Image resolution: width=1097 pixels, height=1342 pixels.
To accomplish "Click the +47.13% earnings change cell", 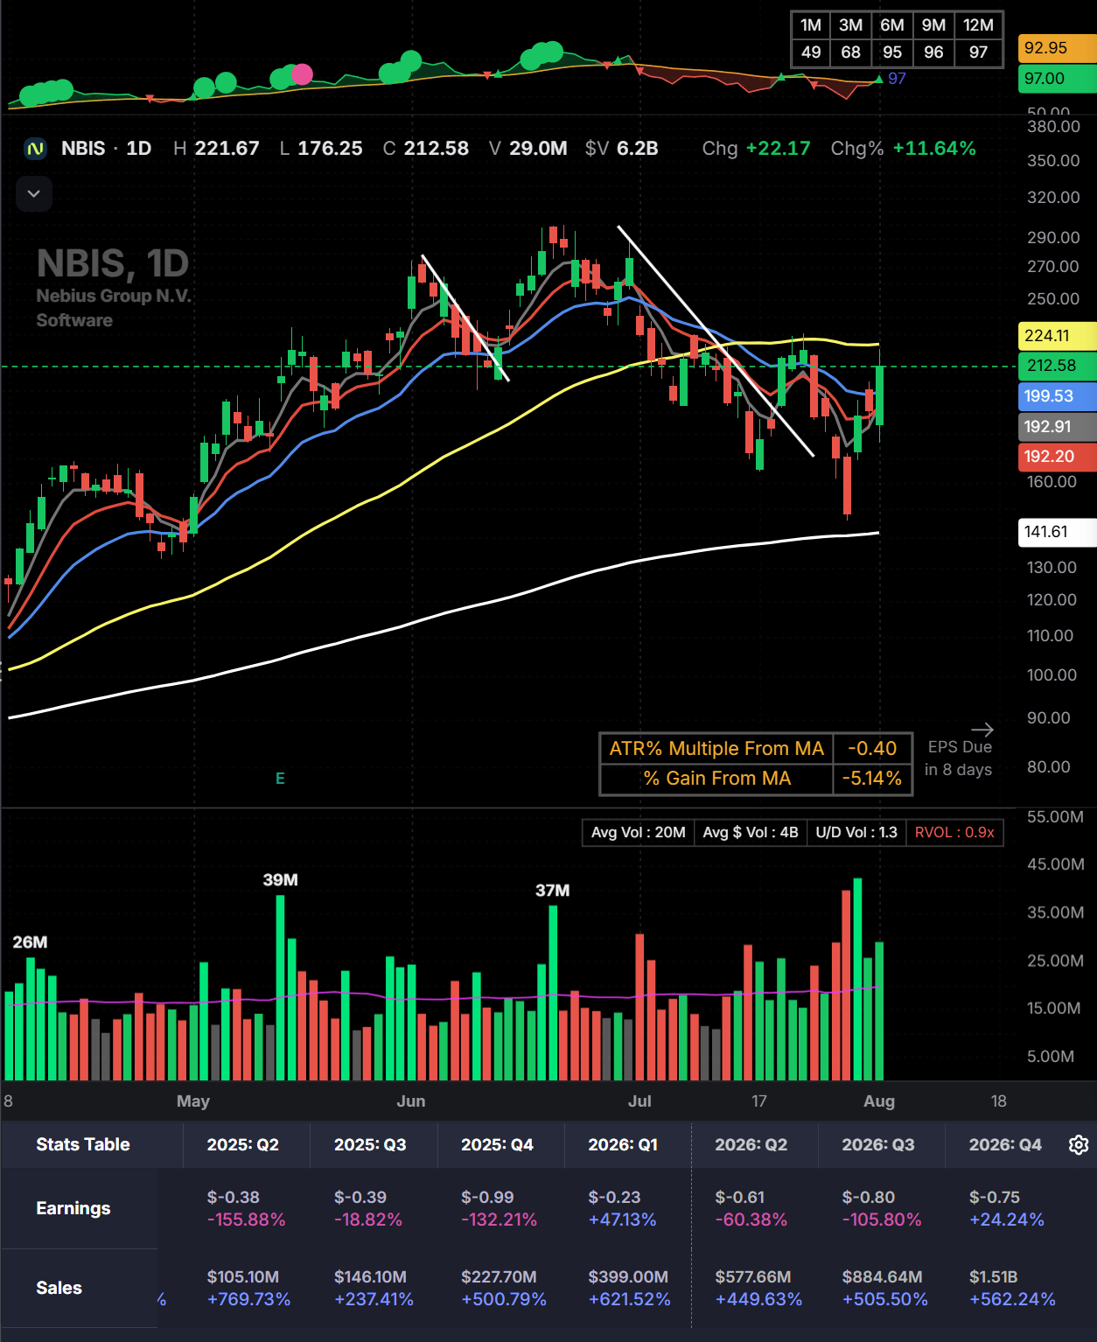I will 622,1220.
